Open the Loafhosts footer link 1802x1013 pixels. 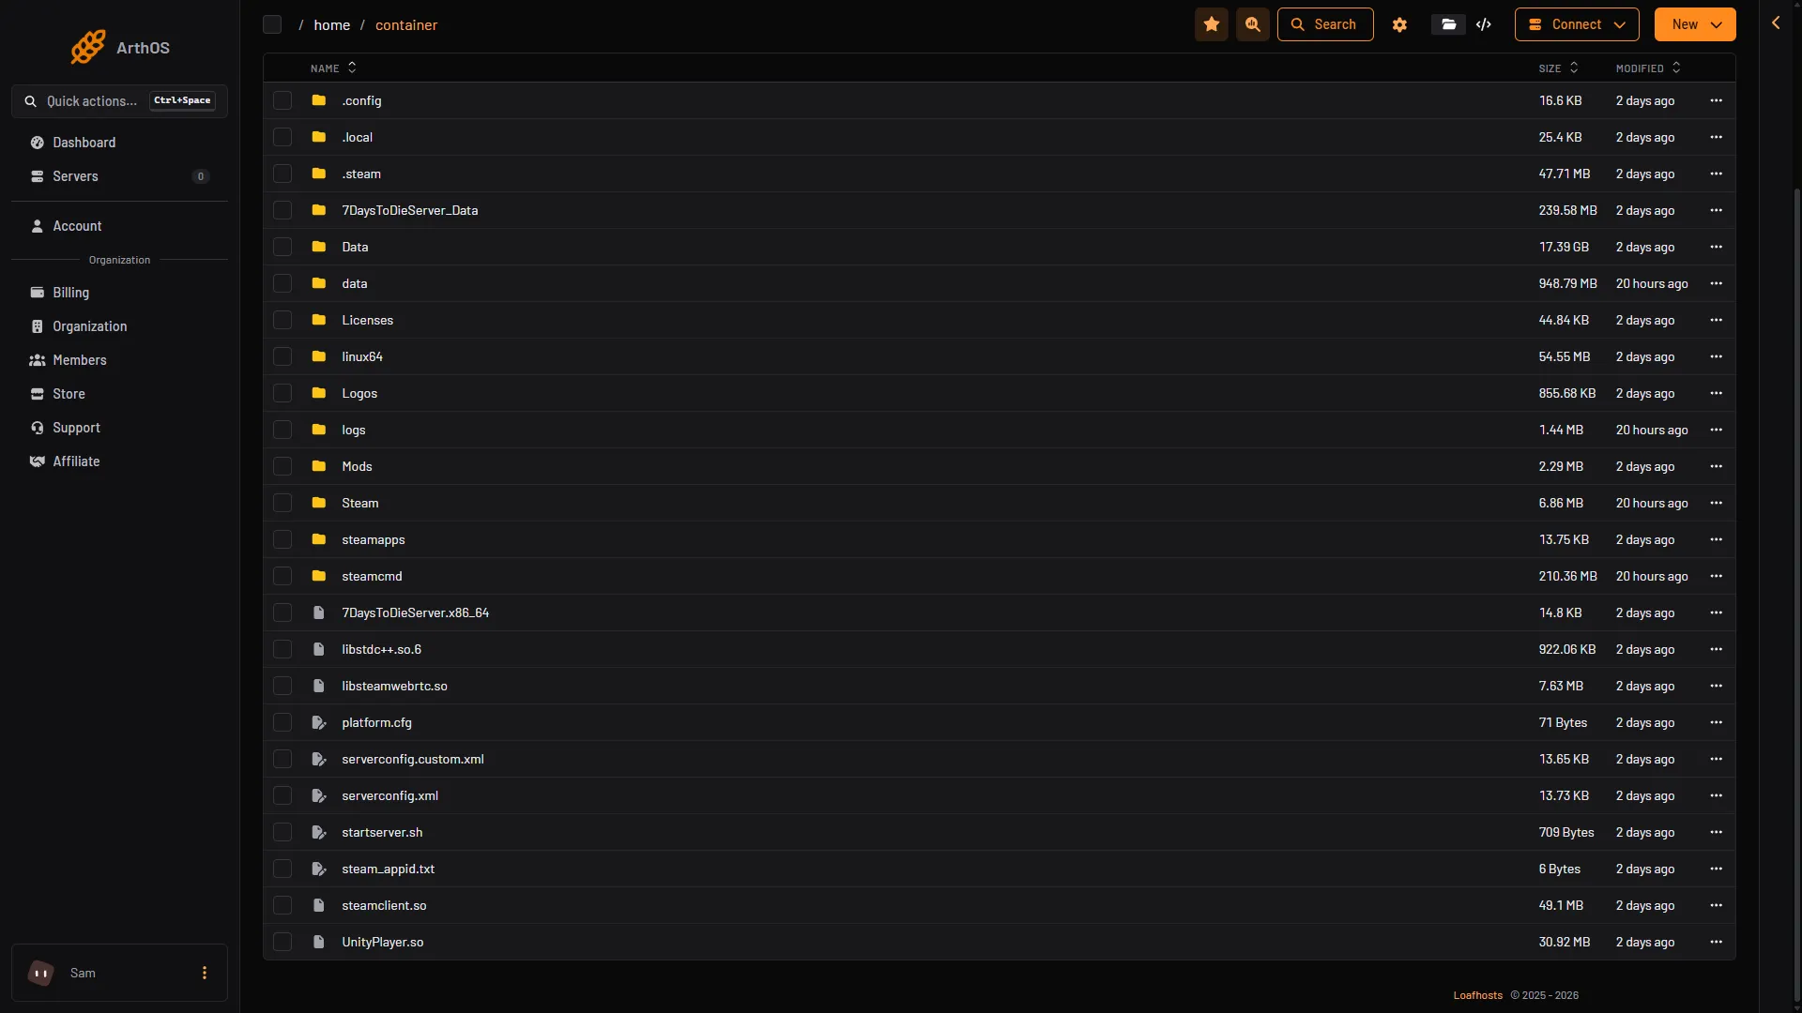(1477, 995)
